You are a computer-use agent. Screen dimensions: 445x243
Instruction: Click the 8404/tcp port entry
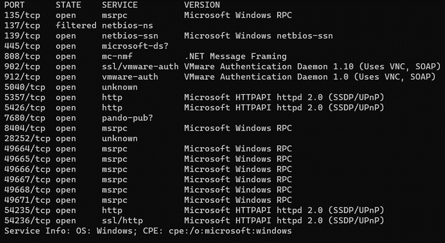click(x=25, y=129)
